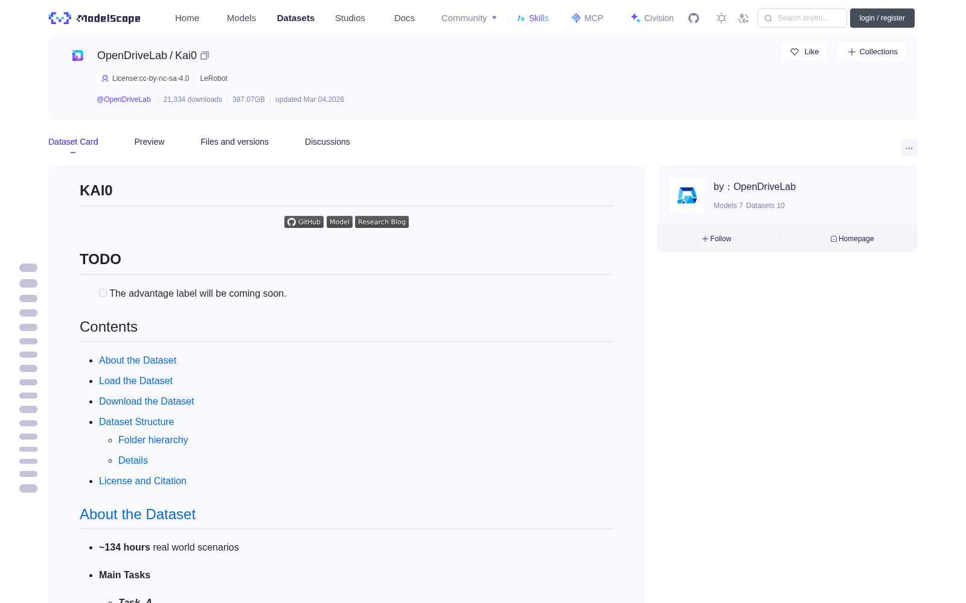Open the Model badge
The height and width of the screenshot is (603, 966).
click(339, 222)
